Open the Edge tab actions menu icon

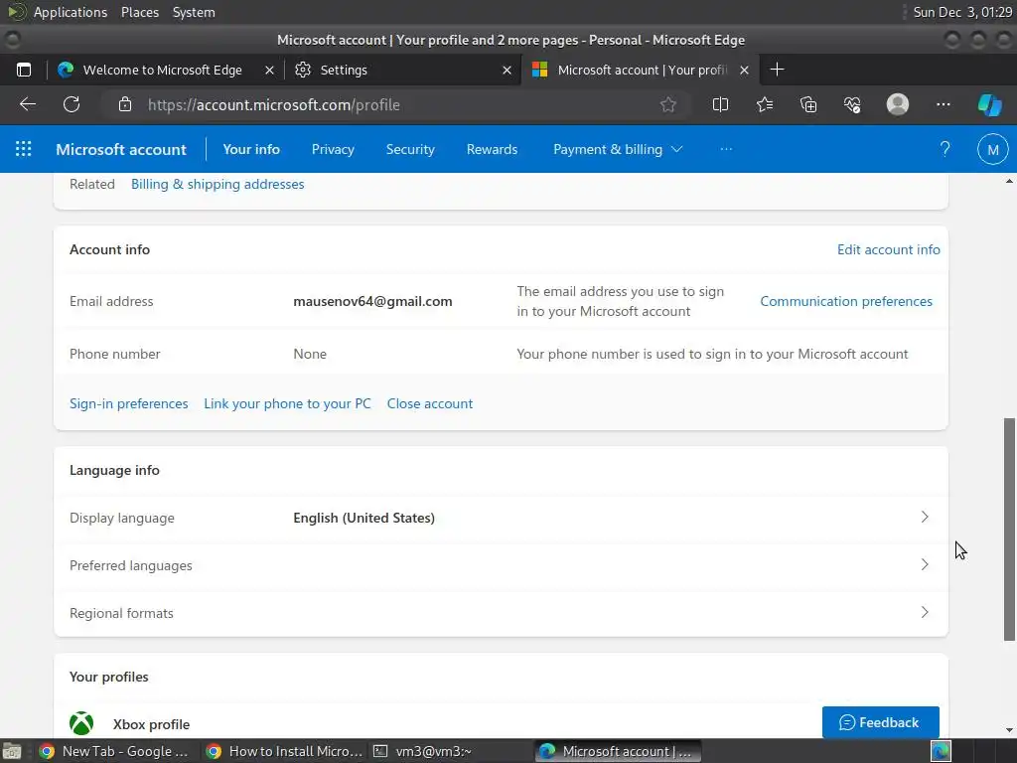pos(24,70)
